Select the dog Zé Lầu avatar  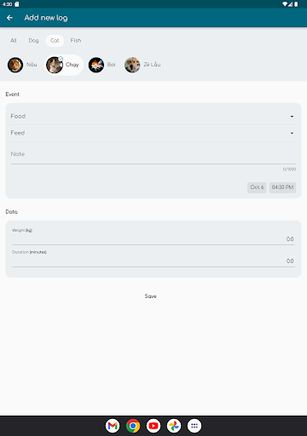(x=132, y=65)
